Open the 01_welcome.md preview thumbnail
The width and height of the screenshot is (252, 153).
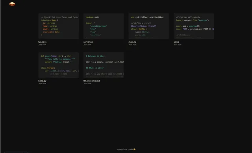104,65
